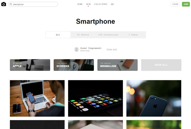Screen dimensions: 191x129
Task: Open the Collections menu item
Action: coord(101,4)
